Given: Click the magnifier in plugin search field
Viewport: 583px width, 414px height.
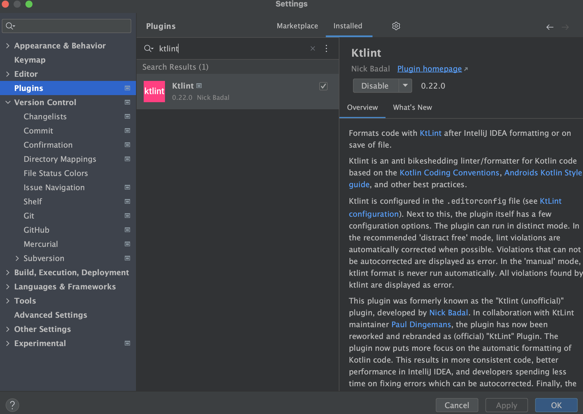Looking at the screenshot, I should coord(148,48).
